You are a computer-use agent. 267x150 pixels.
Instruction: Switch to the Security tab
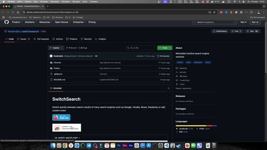pos(86,39)
